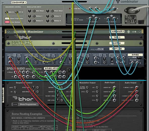The width and height of the screenshot is (149, 131).
Task: Click the From Devices right jack
Action: tap(114, 18)
